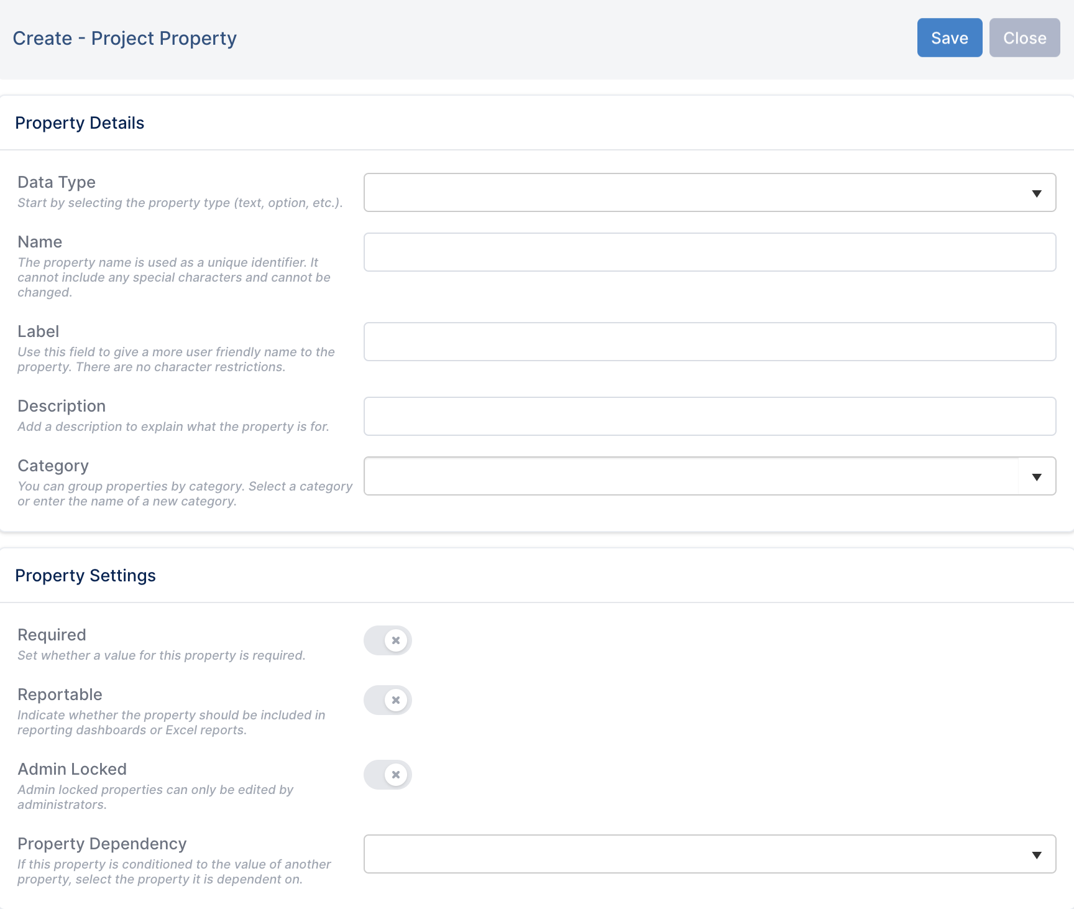Screen dimensions: 1074x909
Task: Click the 'Start by selecting the property type' hint
Action: (x=180, y=203)
